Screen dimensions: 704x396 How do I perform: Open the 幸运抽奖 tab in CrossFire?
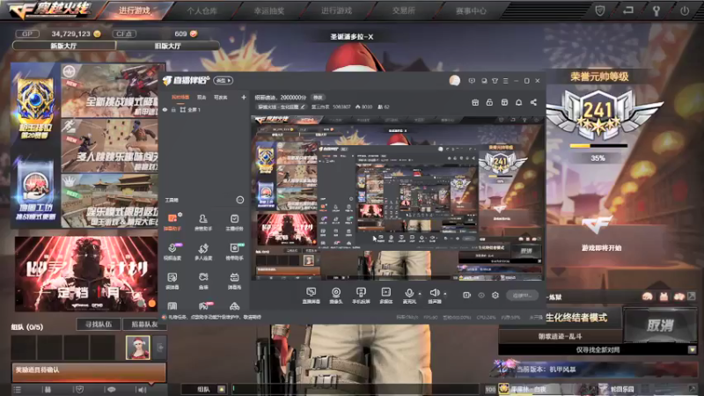coord(269,11)
